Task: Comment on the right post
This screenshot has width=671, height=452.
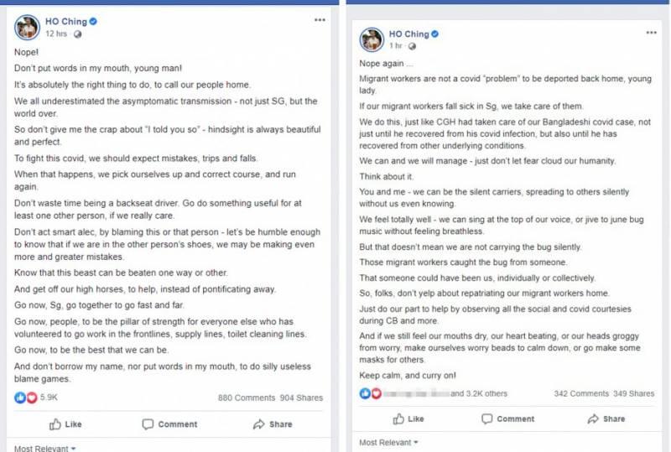Action: pos(507,418)
